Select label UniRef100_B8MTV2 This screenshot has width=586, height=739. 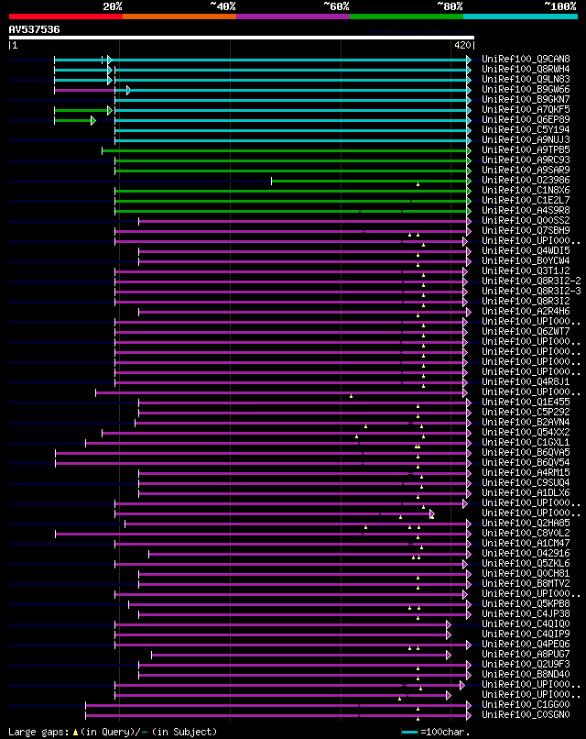coord(526,583)
